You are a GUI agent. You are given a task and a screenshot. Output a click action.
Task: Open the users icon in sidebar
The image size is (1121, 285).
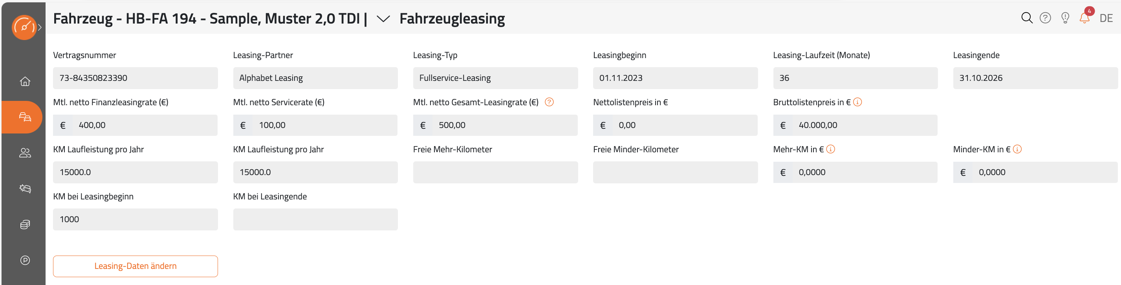(25, 153)
